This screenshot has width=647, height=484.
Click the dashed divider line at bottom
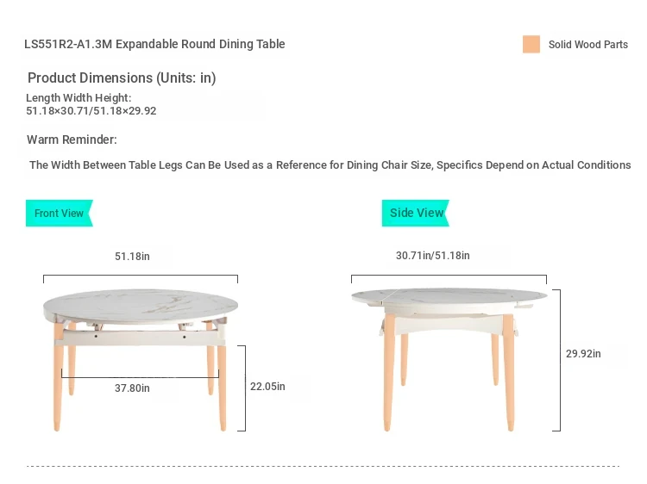[323, 466]
